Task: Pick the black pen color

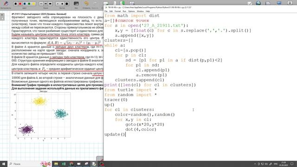Action: [15, 4]
